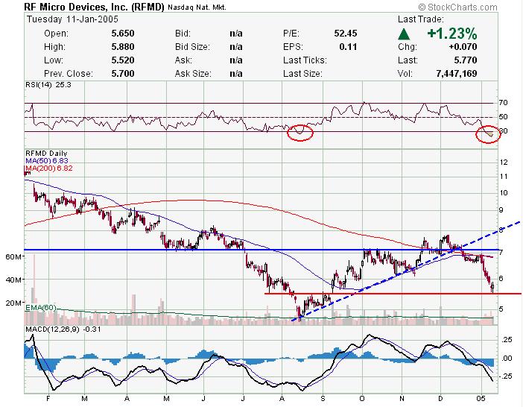Click the Last value 5.770
Viewport: 523px width, 407px height.
pos(466,60)
